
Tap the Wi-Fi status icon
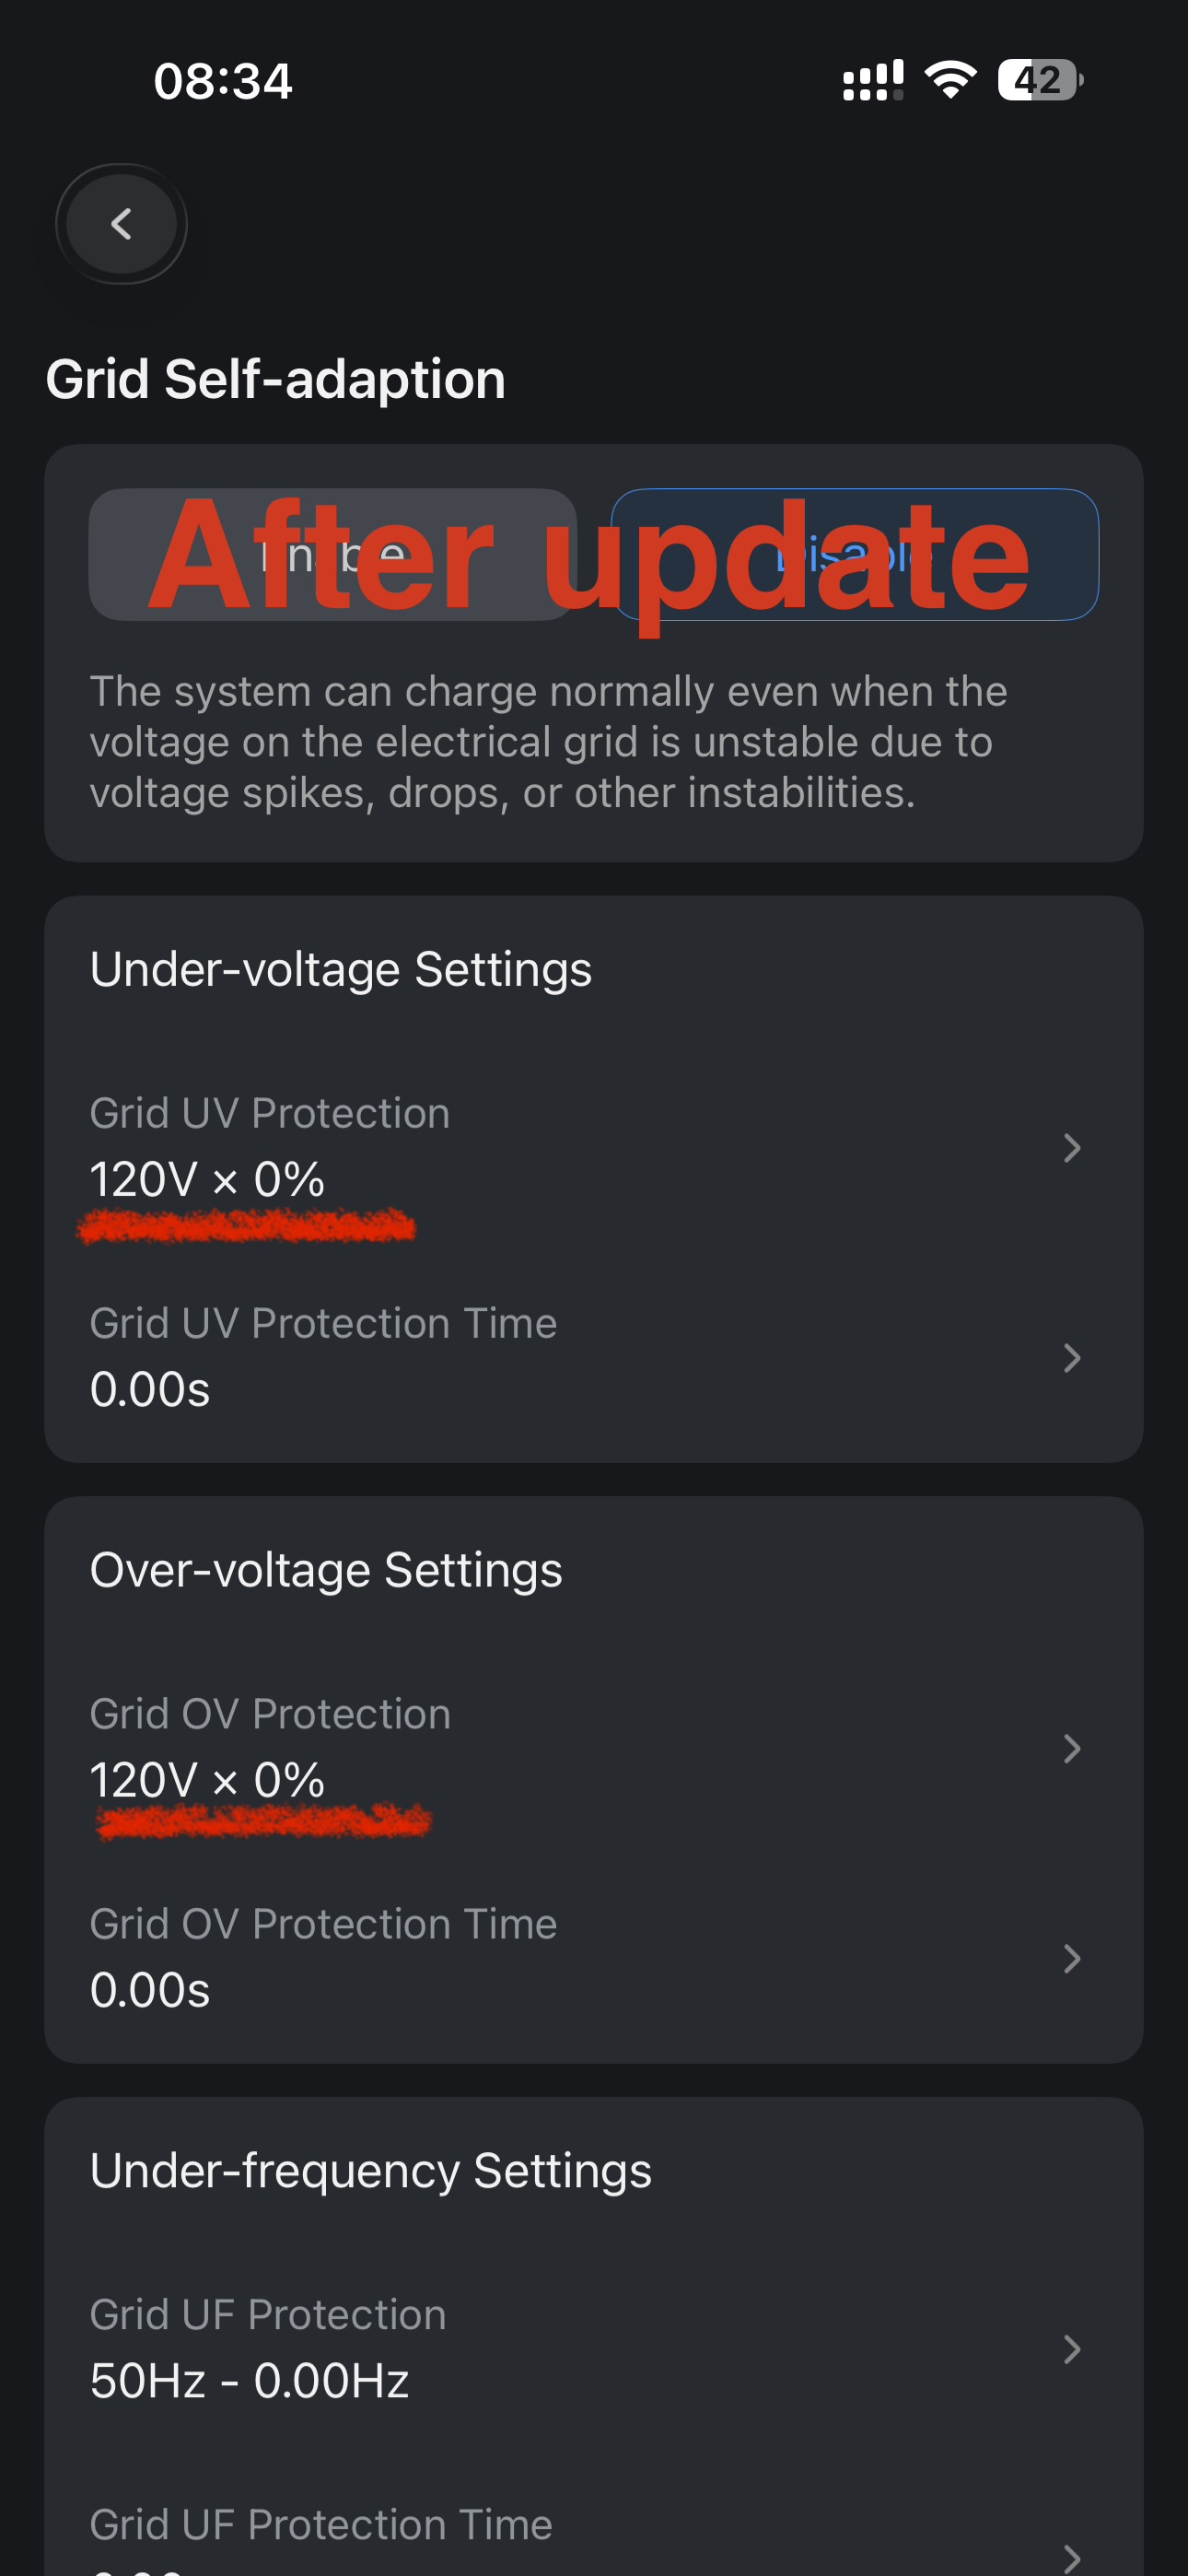click(950, 80)
